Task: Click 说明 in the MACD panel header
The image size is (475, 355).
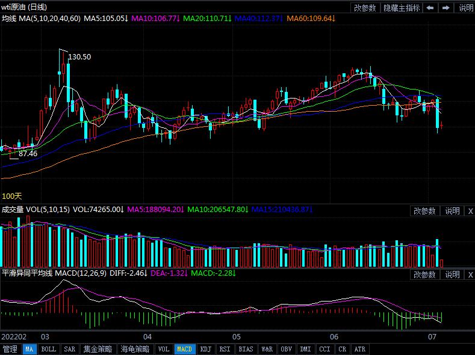Action: click(452, 275)
